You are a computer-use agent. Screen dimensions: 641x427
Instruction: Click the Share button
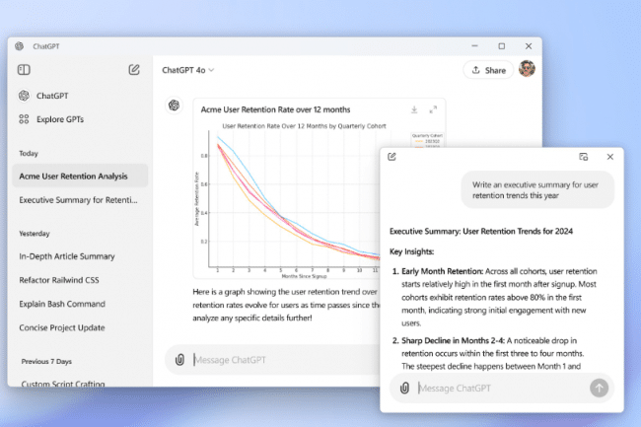coord(488,70)
